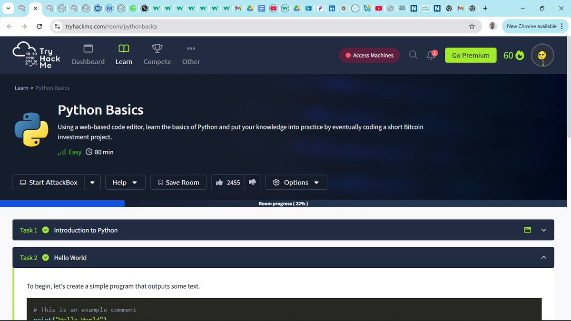Open a new browser tab with plus
This screenshot has width=571, height=321.
click(x=485, y=8)
